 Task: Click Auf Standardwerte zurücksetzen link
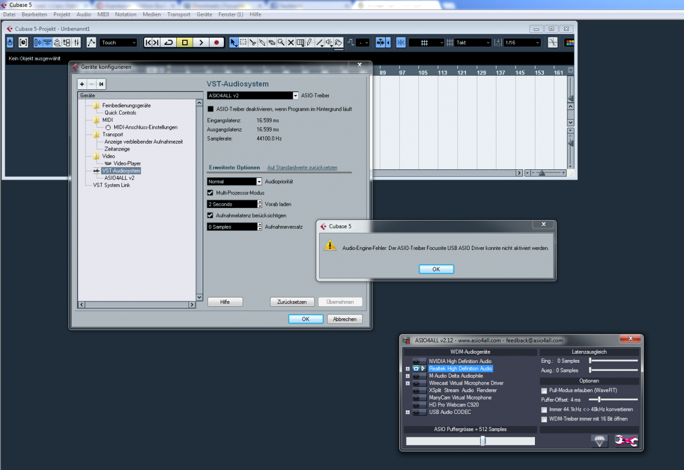[x=302, y=168]
